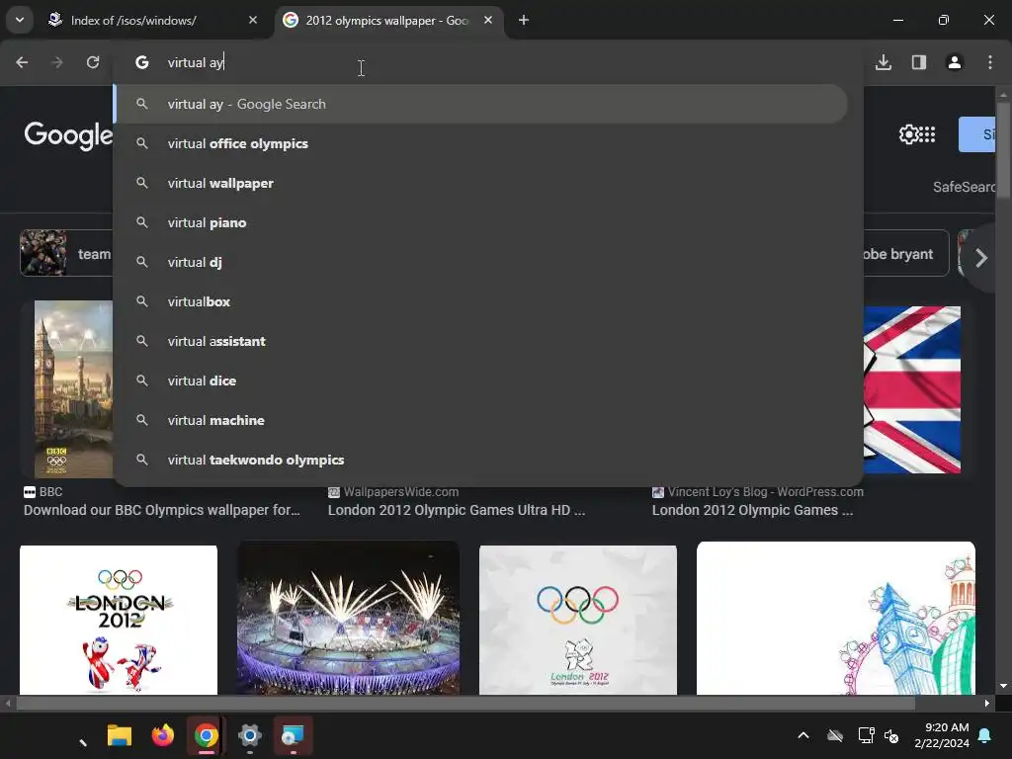Open the taskbar clock and date

tap(942, 735)
